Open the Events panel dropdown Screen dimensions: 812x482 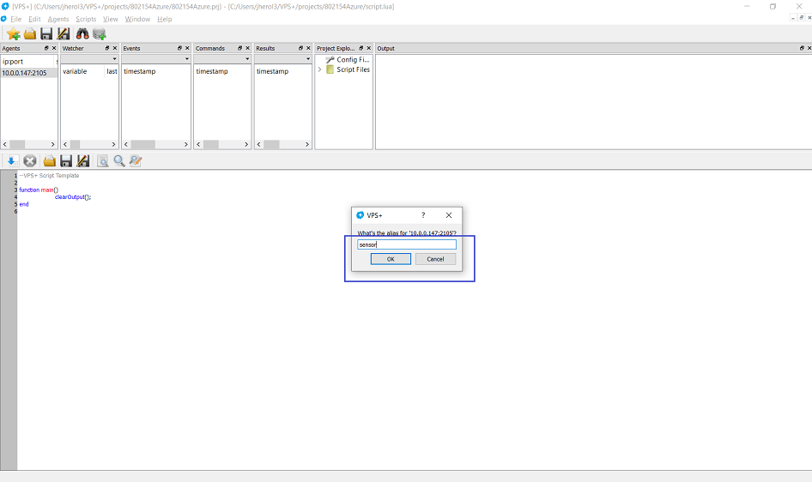click(185, 59)
